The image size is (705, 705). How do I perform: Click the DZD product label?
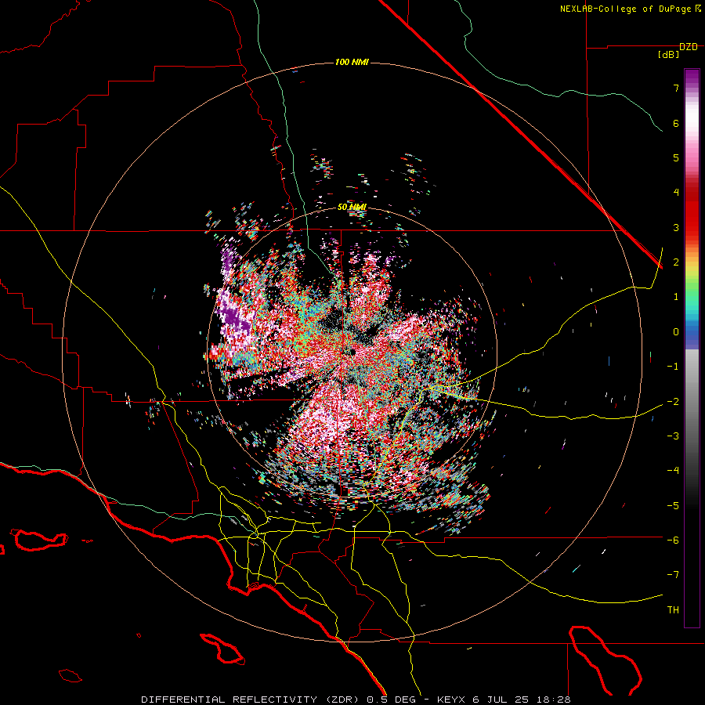(x=688, y=47)
